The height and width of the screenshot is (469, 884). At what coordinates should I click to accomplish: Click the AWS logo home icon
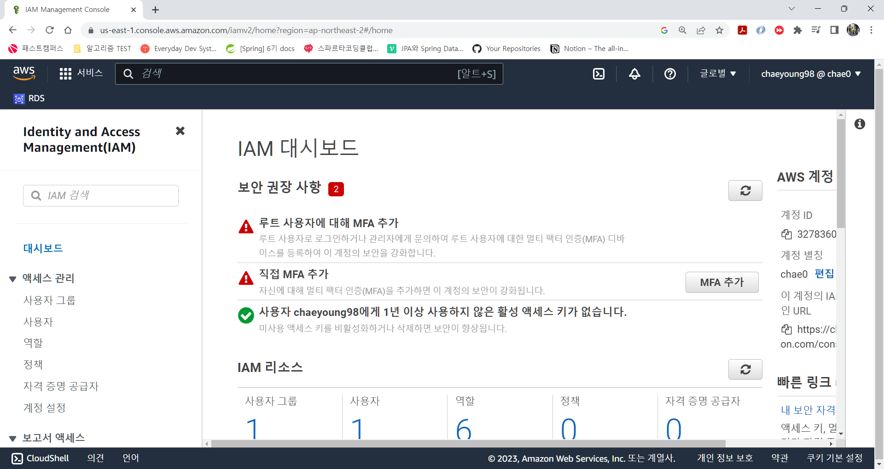point(24,73)
